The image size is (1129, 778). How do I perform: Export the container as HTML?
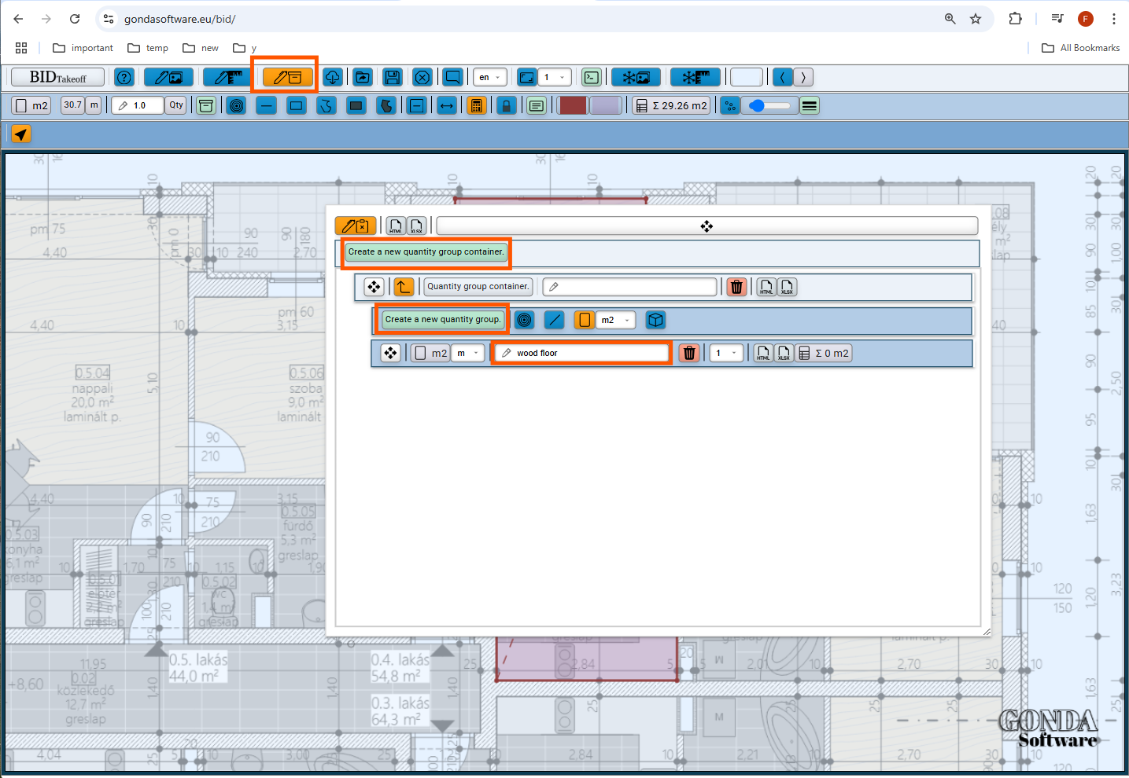(x=766, y=287)
